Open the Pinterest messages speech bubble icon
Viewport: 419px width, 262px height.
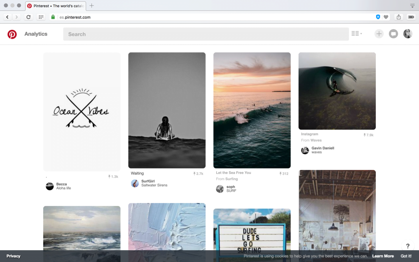pyautogui.click(x=394, y=34)
